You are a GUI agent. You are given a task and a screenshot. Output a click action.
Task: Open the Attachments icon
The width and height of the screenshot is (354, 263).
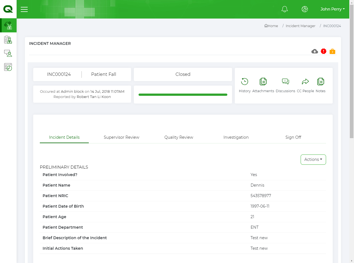click(263, 82)
